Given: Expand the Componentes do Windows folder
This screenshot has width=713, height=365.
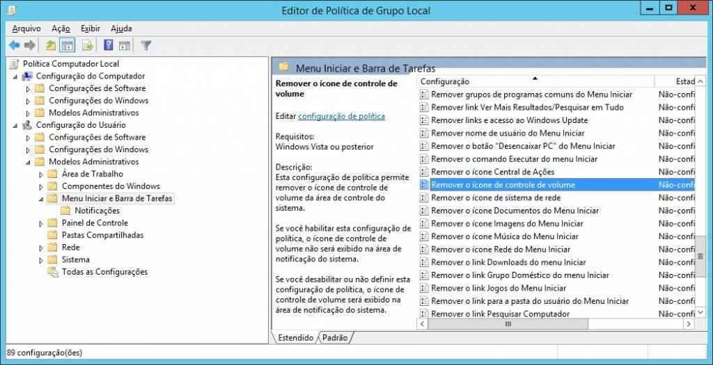Looking at the screenshot, I should [x=41, y=186].
